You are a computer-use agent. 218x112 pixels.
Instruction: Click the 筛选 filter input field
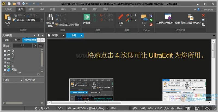(22, 46)
